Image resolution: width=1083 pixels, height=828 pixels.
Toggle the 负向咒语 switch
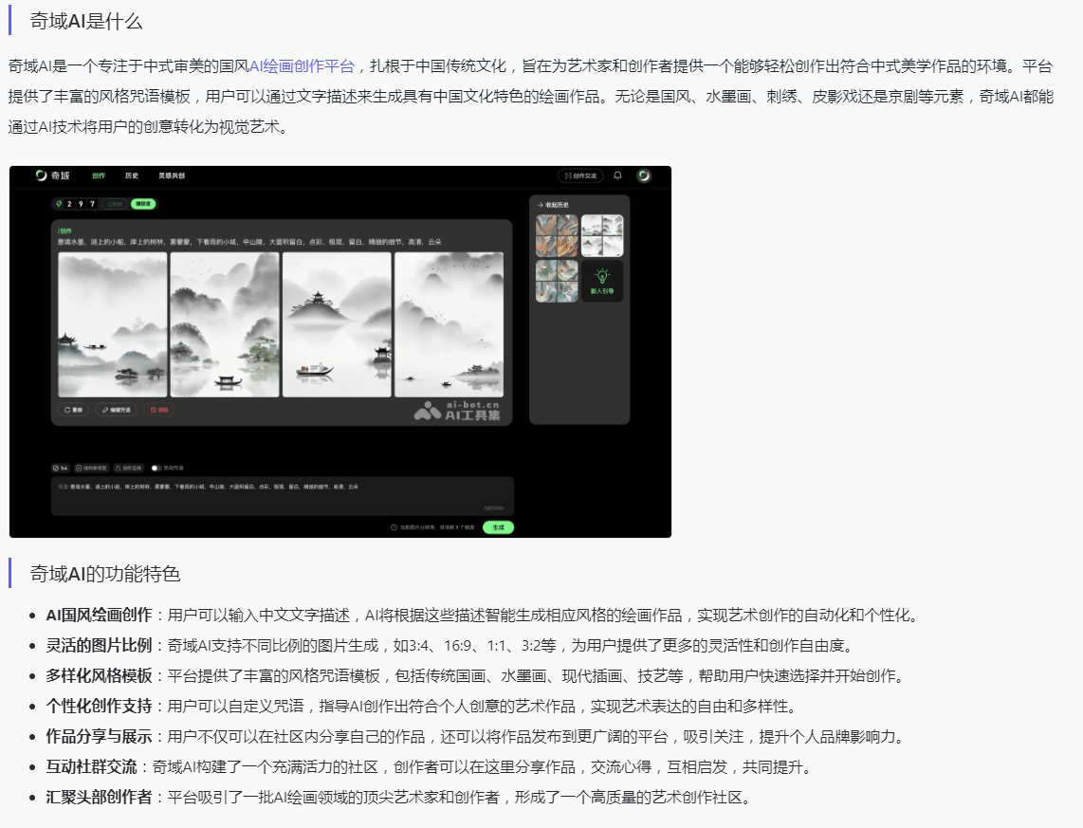coord(156,469)
